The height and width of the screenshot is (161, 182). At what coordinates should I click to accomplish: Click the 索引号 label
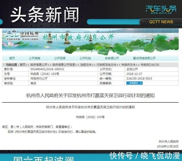9,69
